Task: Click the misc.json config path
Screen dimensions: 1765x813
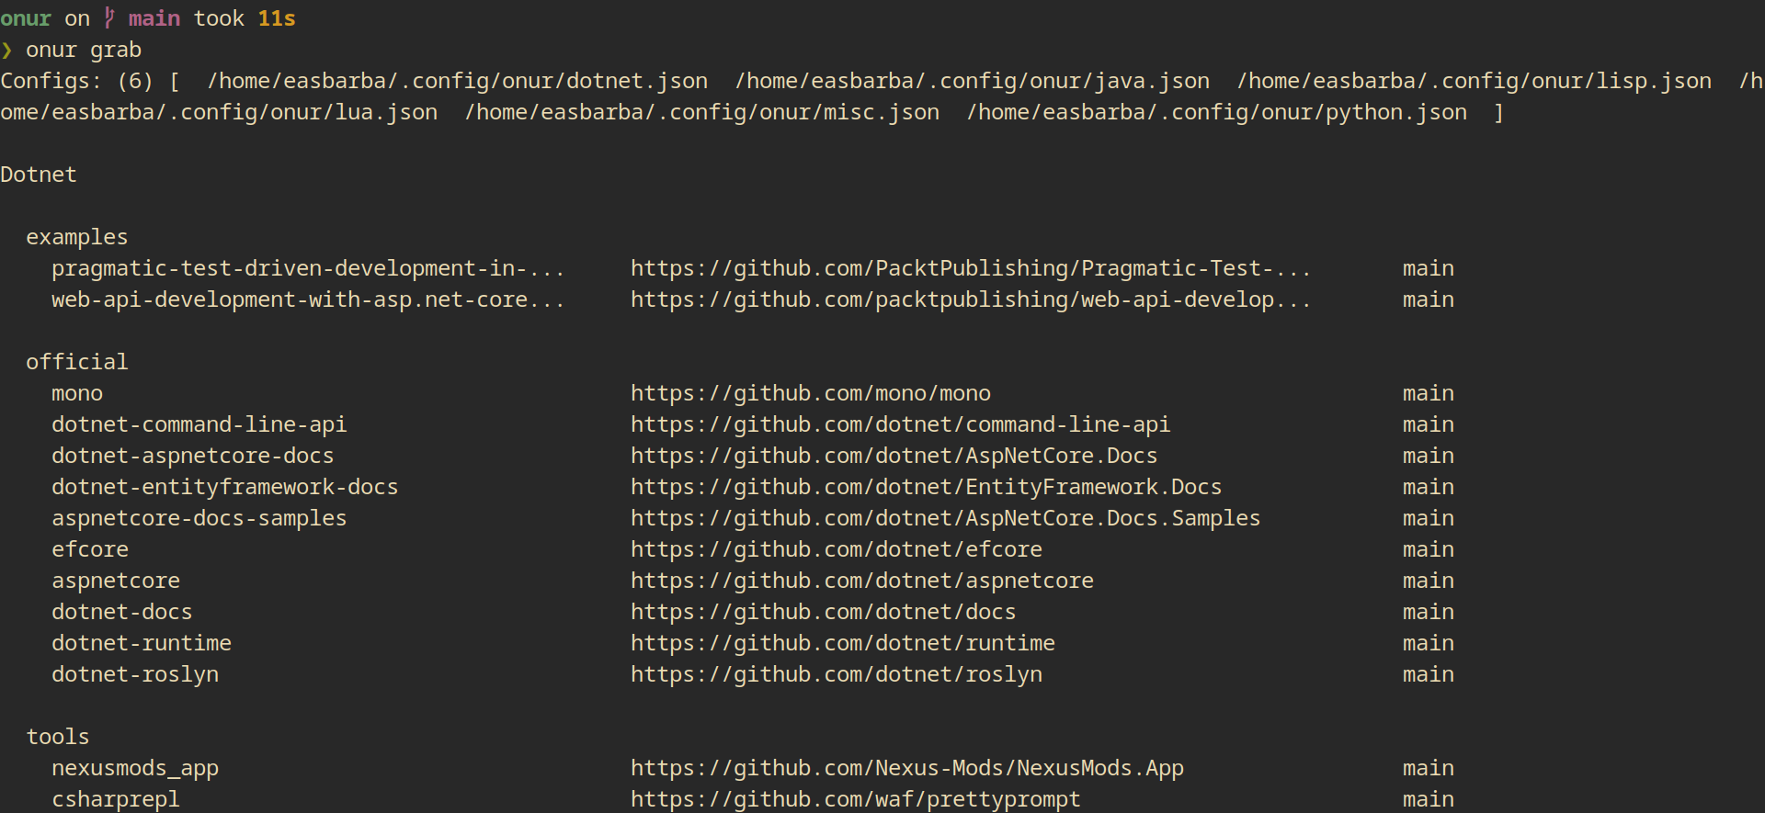Action: pos(702,112)
